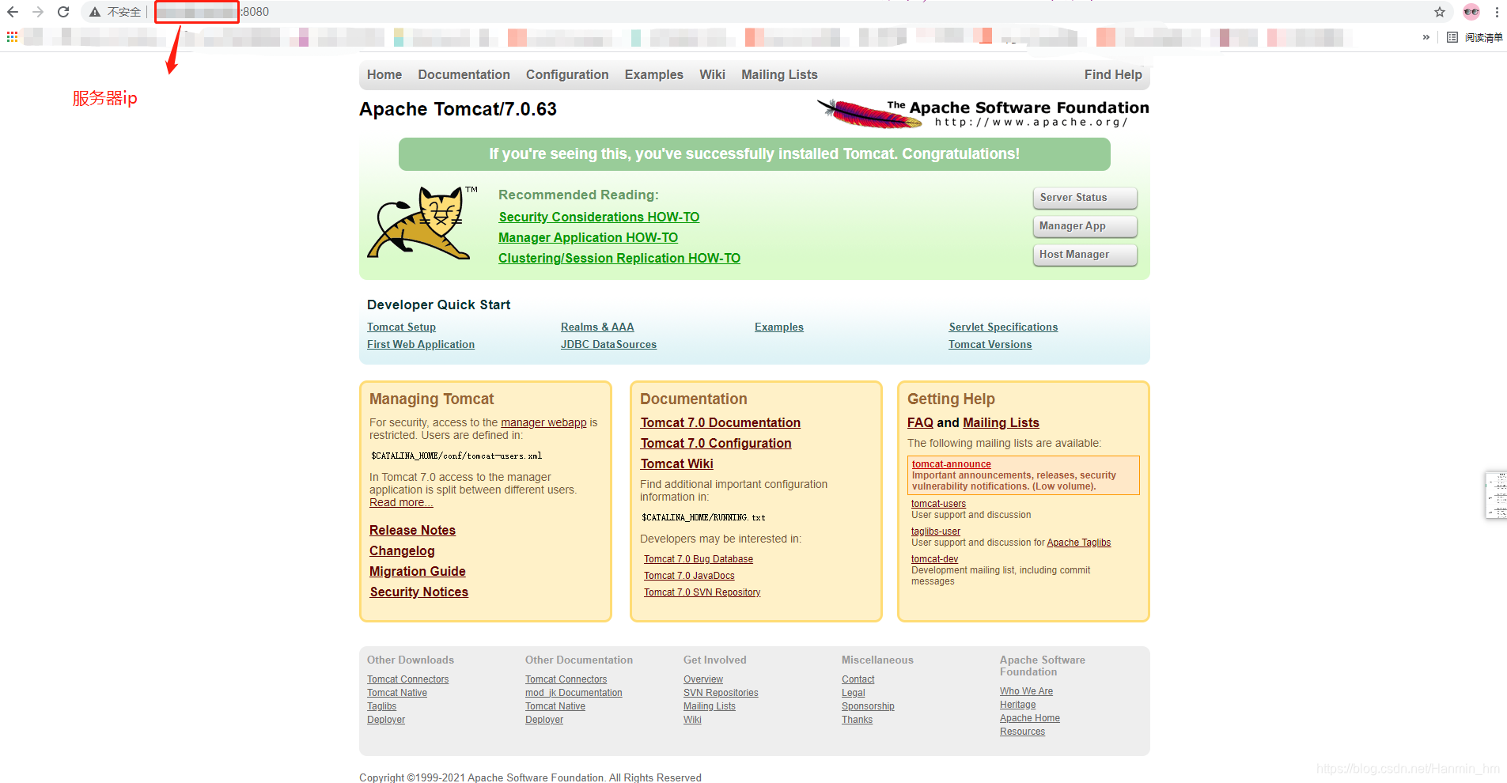
Task: Open mod_jk Documentation link
Action: (574, 693)
